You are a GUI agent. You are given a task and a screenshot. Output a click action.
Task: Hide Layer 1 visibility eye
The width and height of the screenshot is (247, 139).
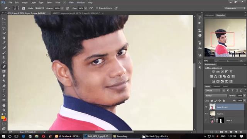point(206,114)
